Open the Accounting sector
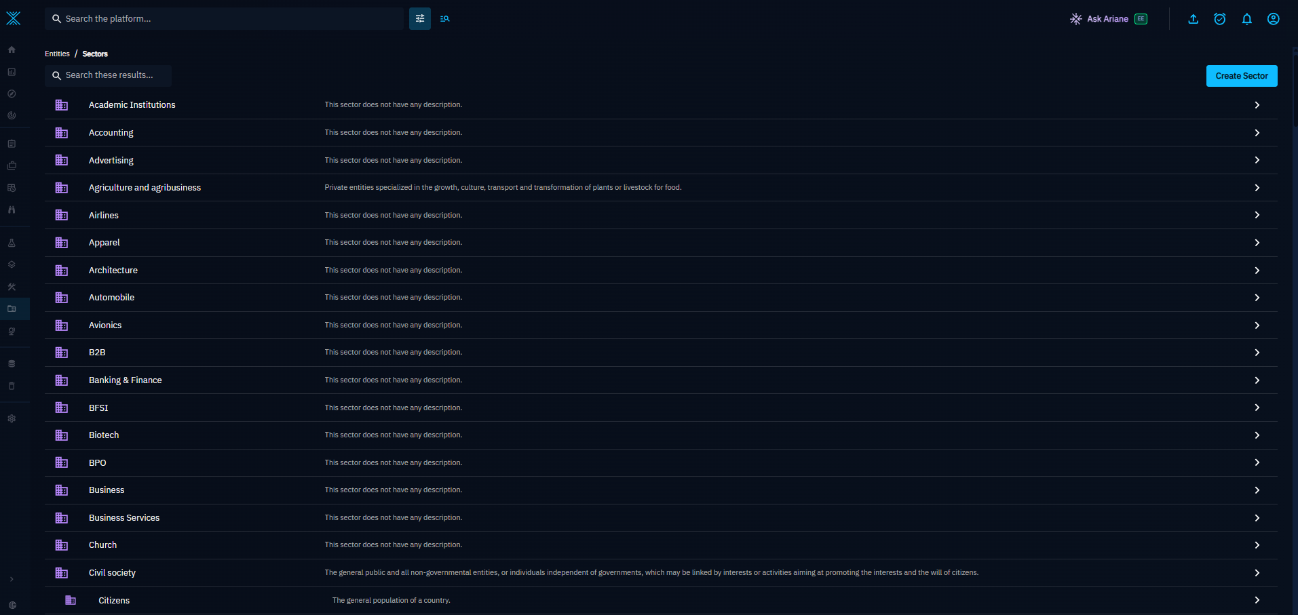Image resolution: width=1298 pixels, height=615 pixels. pyautogui.click(x=661, y=133)
